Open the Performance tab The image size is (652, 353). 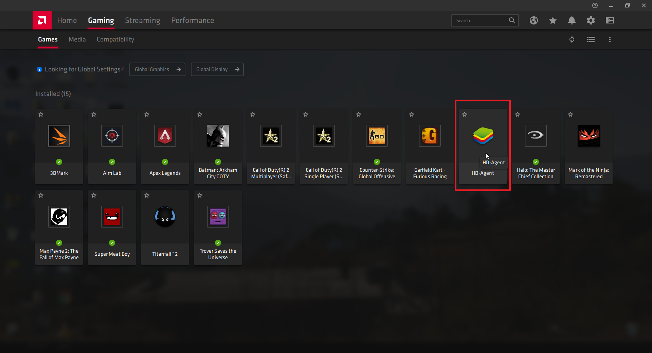(193, 20)
